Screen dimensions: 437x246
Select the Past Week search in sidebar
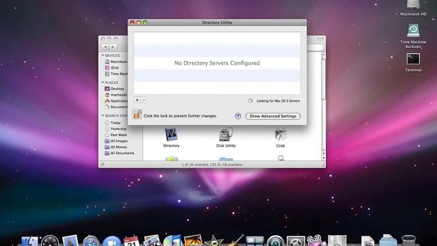tap(115, 135)
